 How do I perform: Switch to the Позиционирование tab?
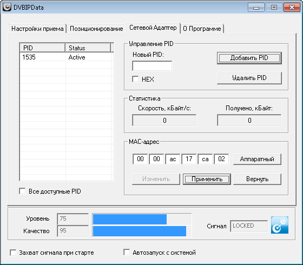click(96, 29)
